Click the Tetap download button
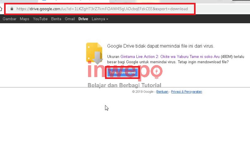250x150 pixels. pyautogui.click(x=122, y=73)
